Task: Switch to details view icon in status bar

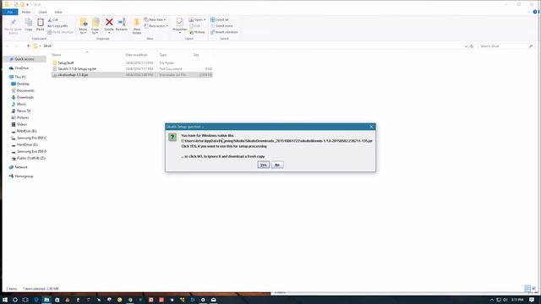Action: 527,289
